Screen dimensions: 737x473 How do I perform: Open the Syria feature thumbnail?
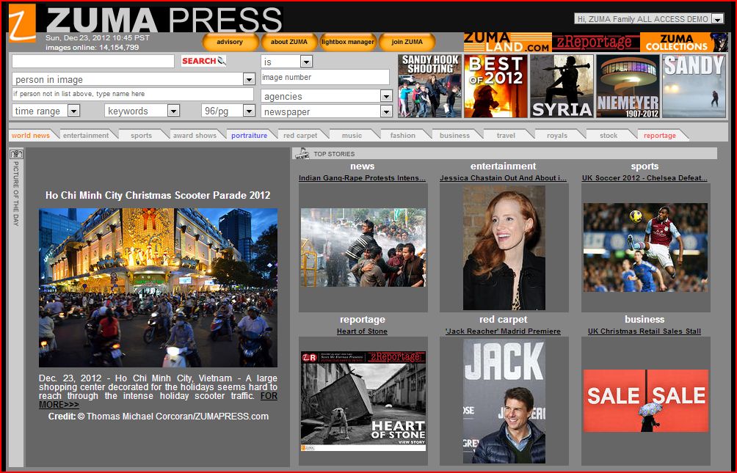click(x=562, y=86)
